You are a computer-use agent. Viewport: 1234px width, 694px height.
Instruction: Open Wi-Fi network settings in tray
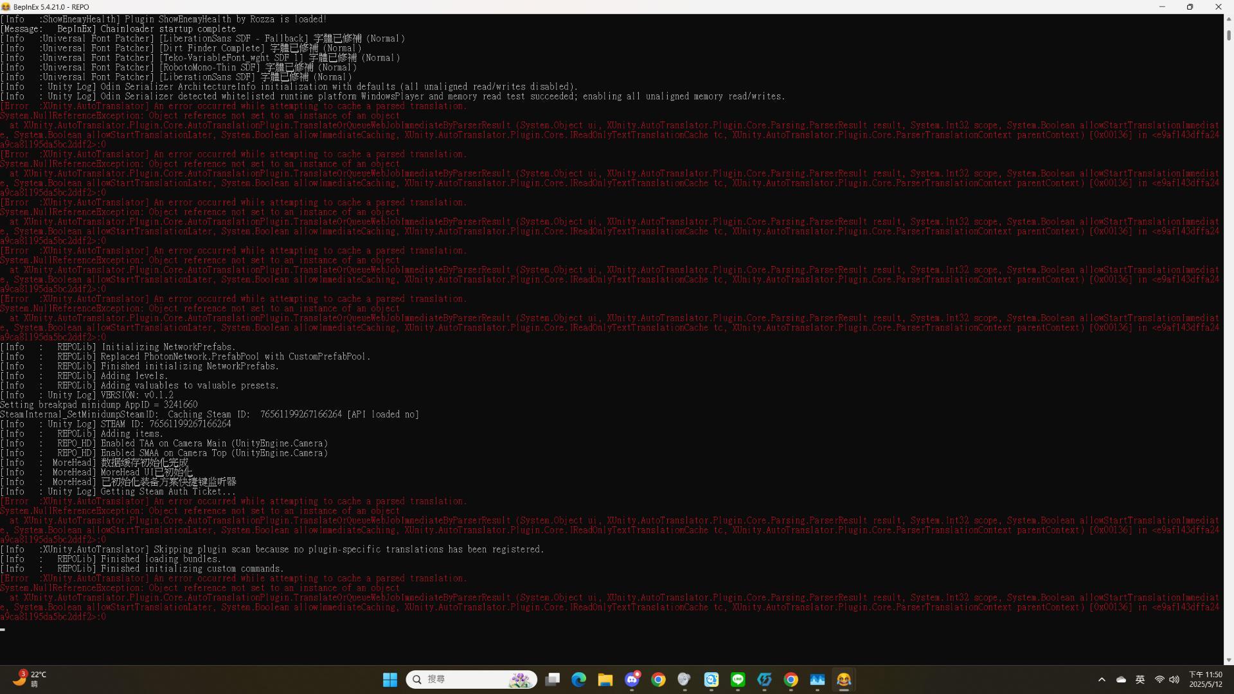[1159, 680]
